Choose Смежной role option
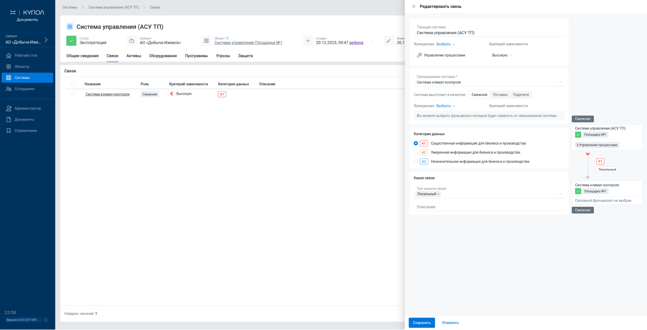 coord(479,95)
